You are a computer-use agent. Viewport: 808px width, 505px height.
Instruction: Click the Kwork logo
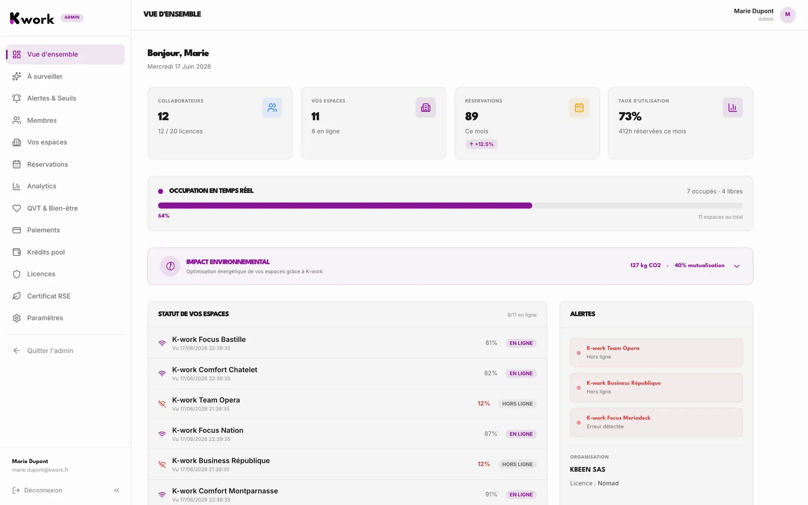click(32, 18)
